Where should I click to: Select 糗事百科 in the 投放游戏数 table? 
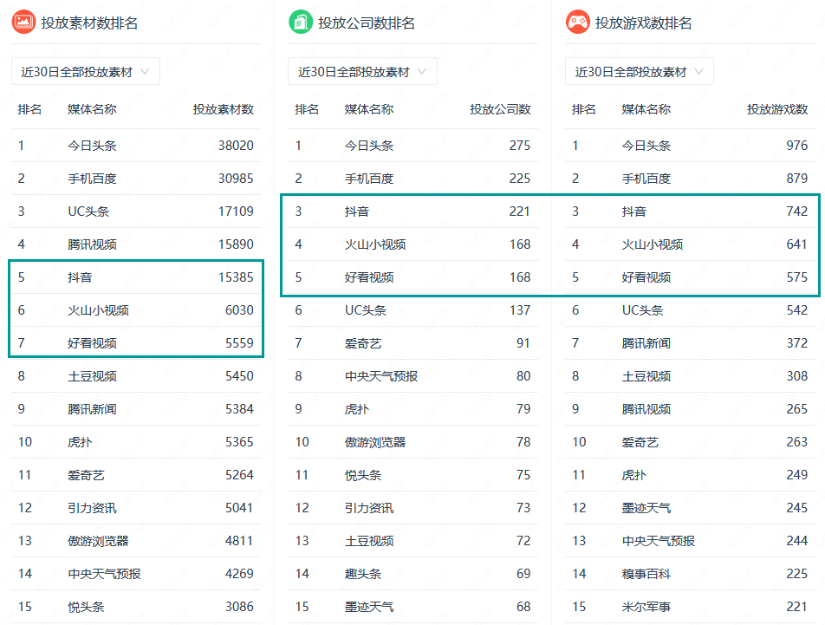(646, 574)
